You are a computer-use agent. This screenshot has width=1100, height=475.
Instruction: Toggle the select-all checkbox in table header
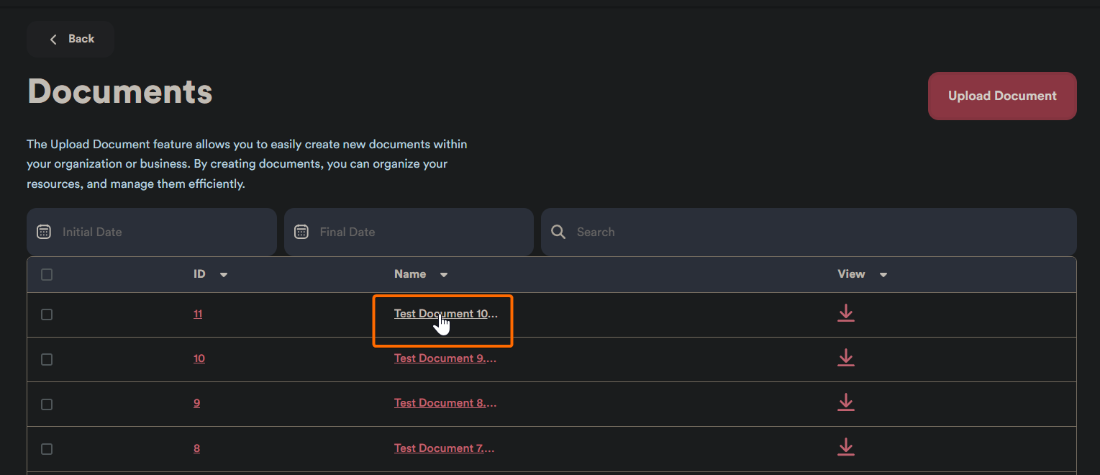[x=47, y=274]
